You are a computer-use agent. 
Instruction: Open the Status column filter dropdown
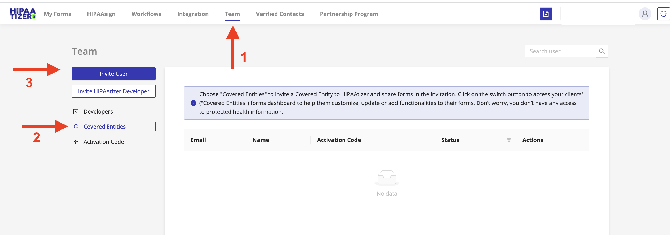point(509,140)
